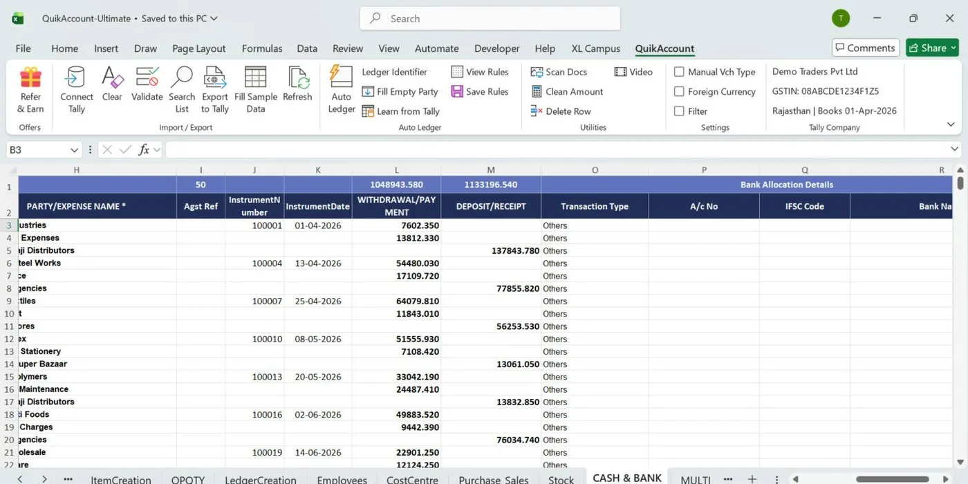
Task: Click the Transaction Type column heading
Action: coord(595,206)
